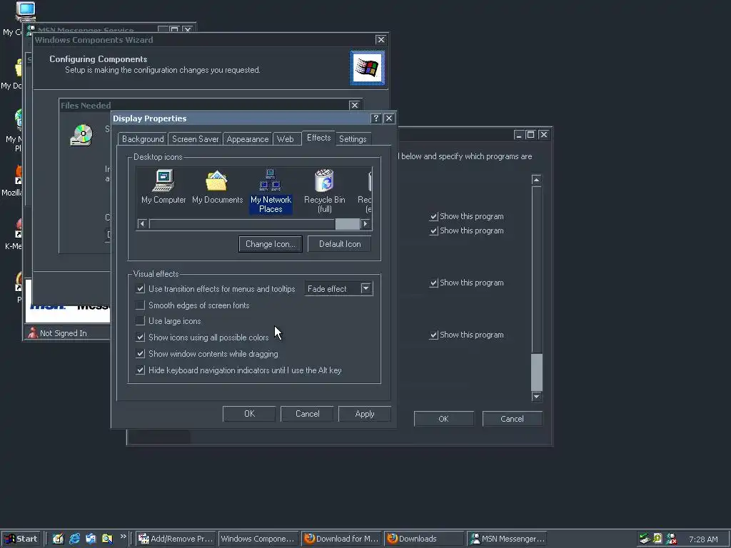Switch to MSN Messenger taskbar button

pyautogui.click(x=508, y=539)
